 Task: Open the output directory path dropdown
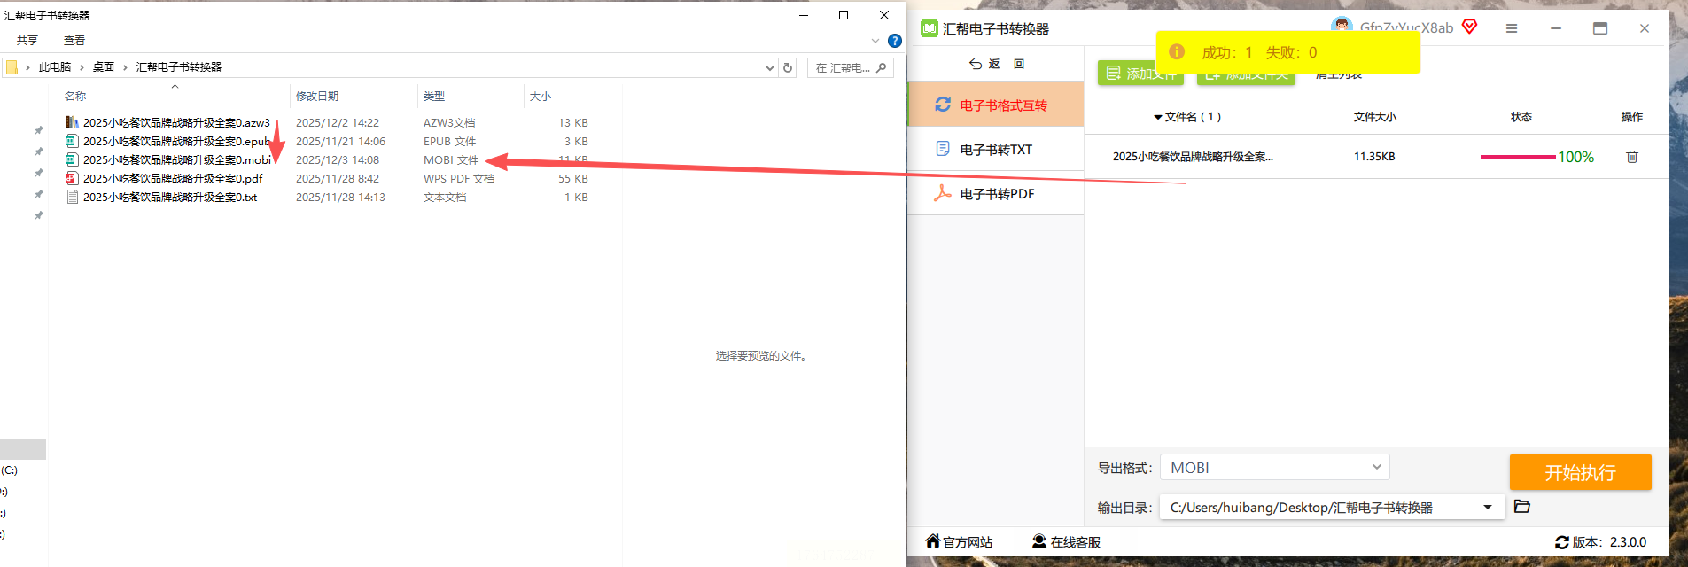tap(1488, 508)
